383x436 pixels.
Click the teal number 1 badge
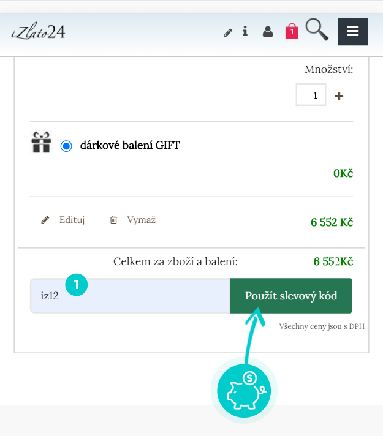pos(76,285)
